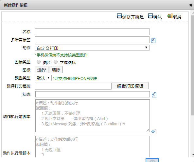Click the 编辑打印模板 button

(130, 86)
